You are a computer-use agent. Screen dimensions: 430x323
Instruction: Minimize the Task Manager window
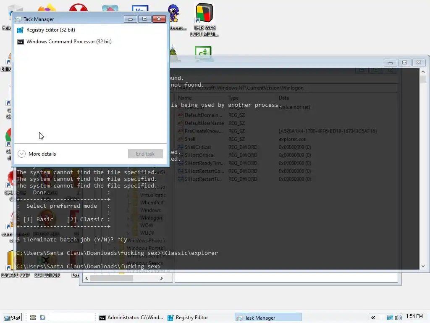point(130,19)
